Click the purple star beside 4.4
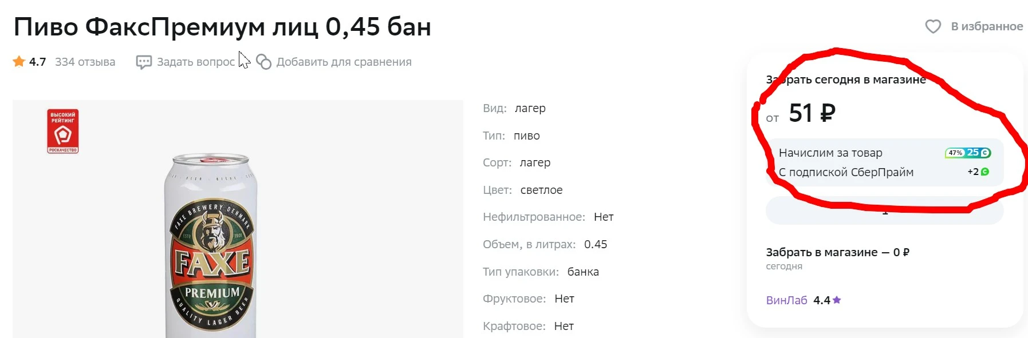Viewport: 1028px width, 338px height. [837, 300]
